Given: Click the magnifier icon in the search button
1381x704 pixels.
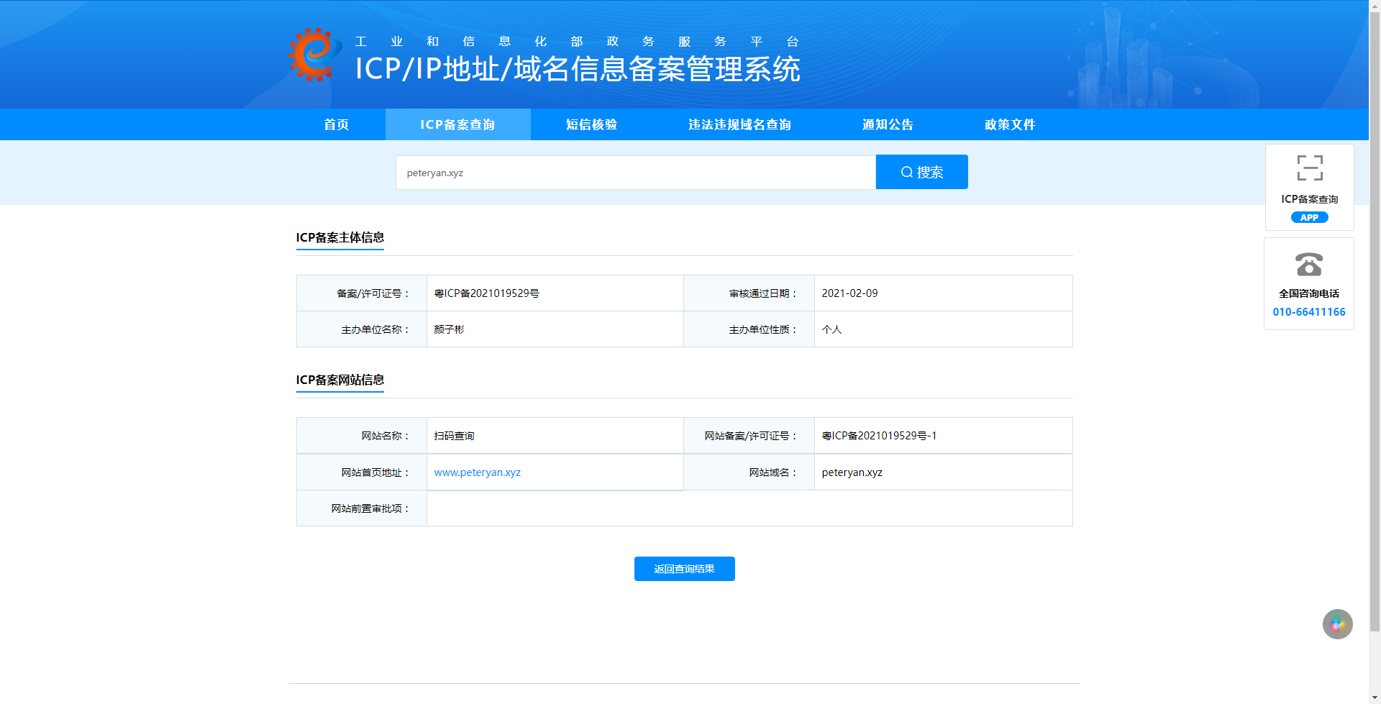Looking at the screenshot, I should 907,172.
